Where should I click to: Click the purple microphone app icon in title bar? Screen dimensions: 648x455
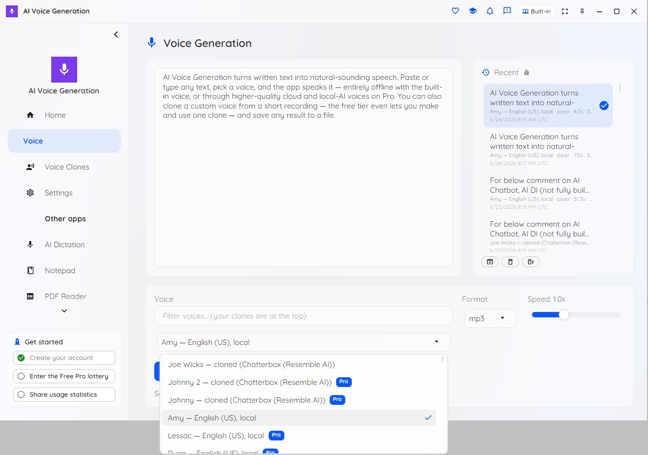click(x=11, y=11)
